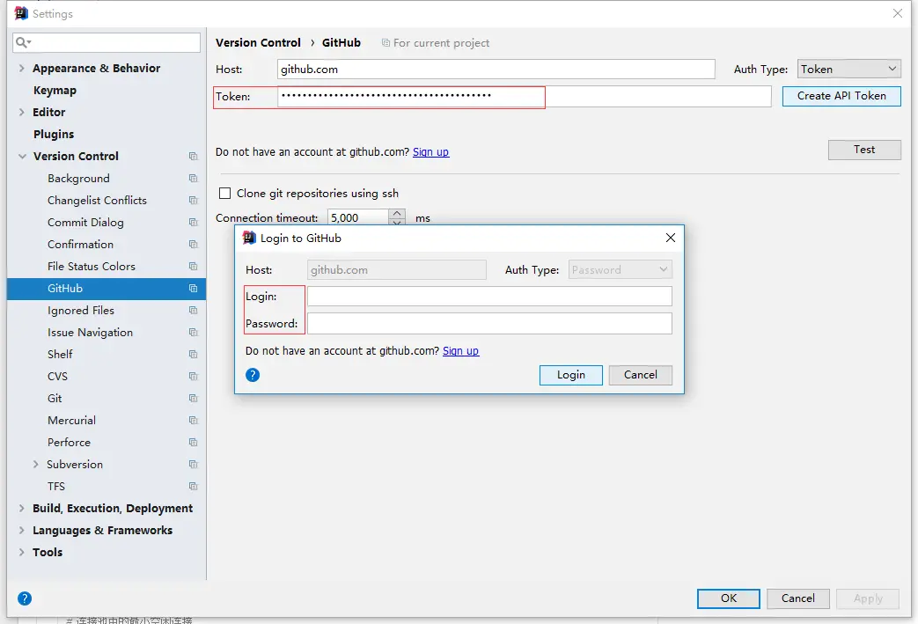Click the Login input field
Screen dimensions: 918x624
489,297
